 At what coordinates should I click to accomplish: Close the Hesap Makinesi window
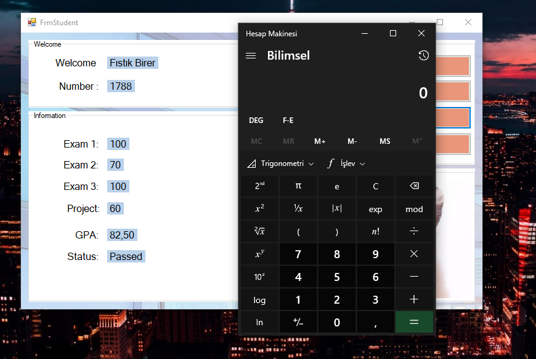421,33
